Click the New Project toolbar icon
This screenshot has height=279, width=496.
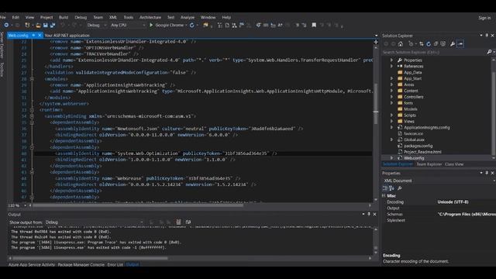pyautogui.click(x=27, y=25)
